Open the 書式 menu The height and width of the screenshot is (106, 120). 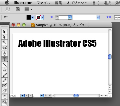(x=96, y=3)
